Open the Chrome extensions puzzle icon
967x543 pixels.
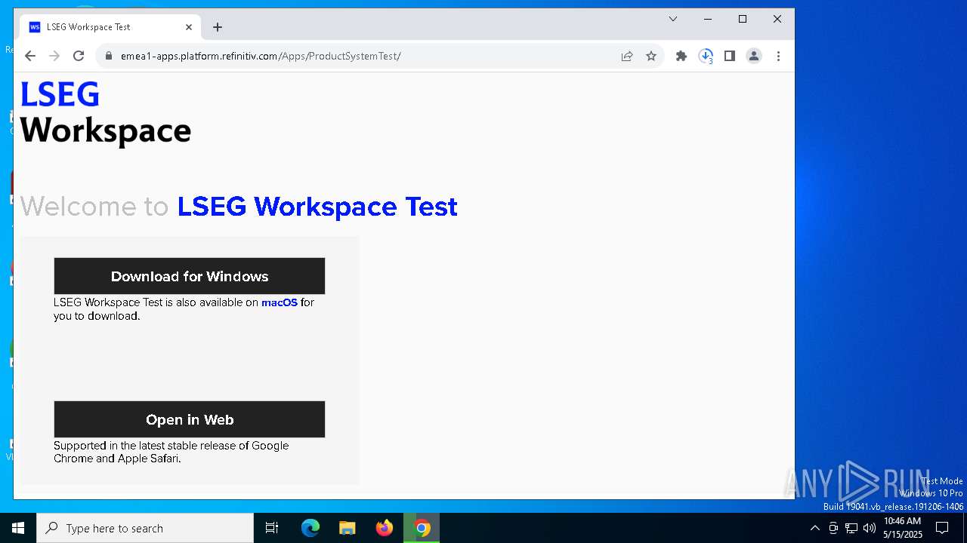pyautogui.click(x=681, y=56)
